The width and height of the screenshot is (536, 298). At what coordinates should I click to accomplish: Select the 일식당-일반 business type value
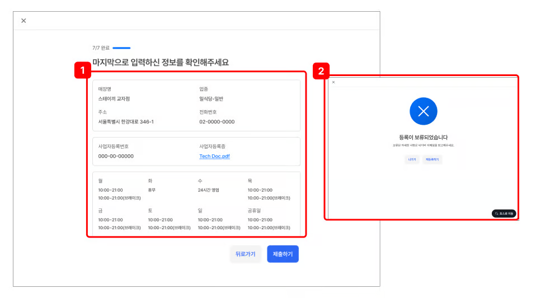point(211,99)
